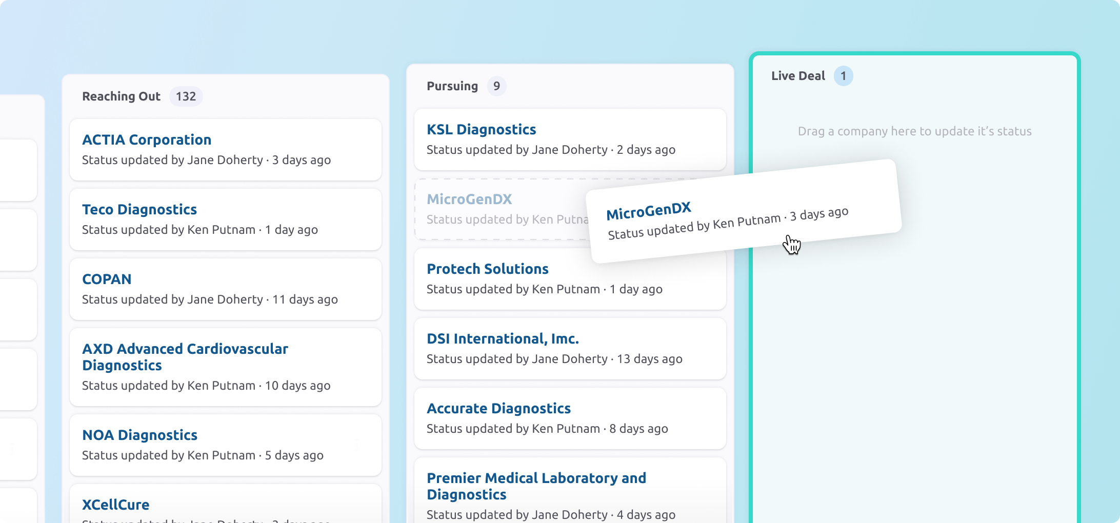Open DSI International, Imc. link
This screenshot has height=523, width=1120.
503,338
